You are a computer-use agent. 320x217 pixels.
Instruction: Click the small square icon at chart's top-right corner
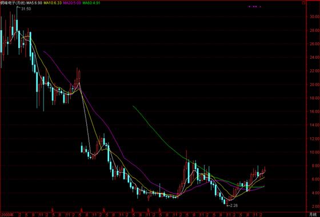click(303, 3)
